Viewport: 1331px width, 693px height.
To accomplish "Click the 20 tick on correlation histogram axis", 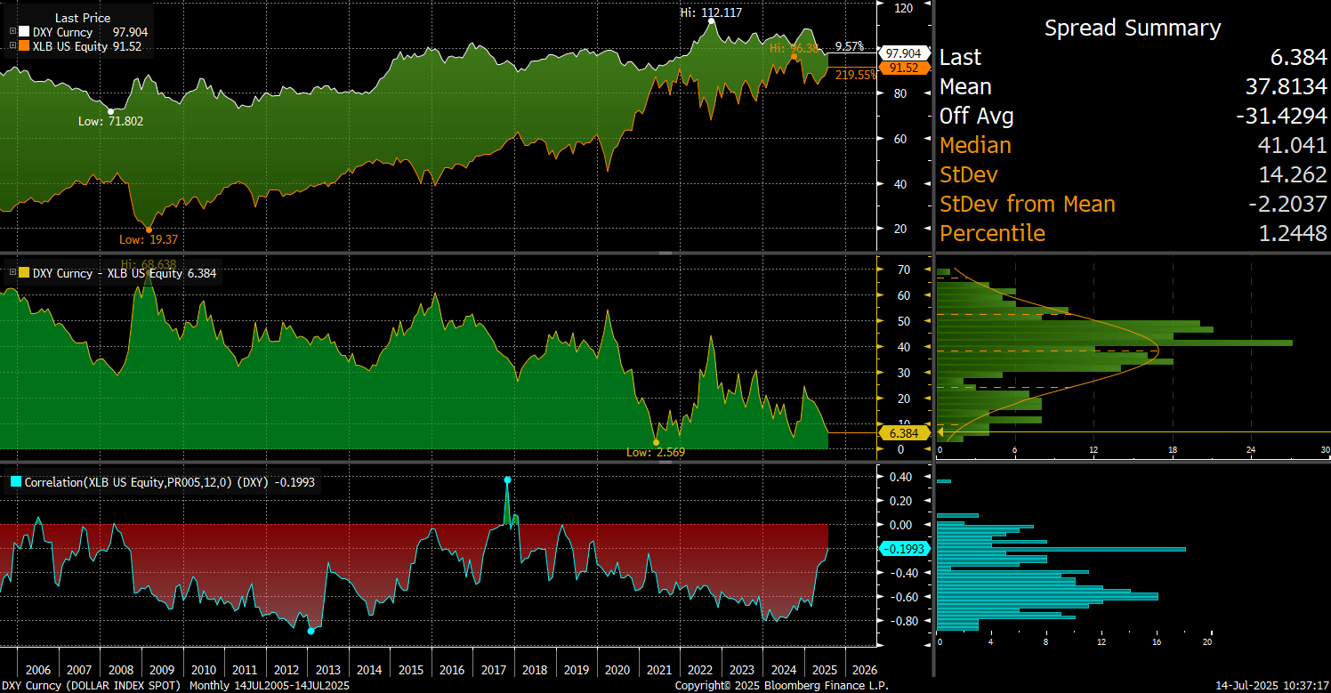I will click(1207, 641).
